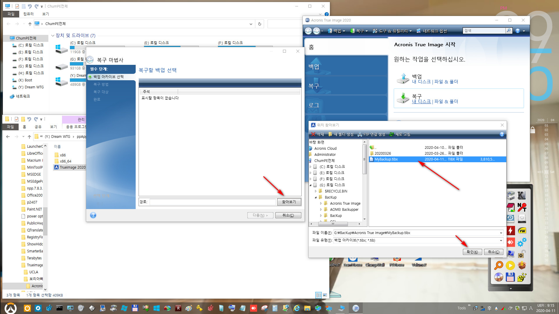The image size is (559, 314).
Task: Click 파일 & 폴더 link under 백업
Action: [x=446, y=82]
